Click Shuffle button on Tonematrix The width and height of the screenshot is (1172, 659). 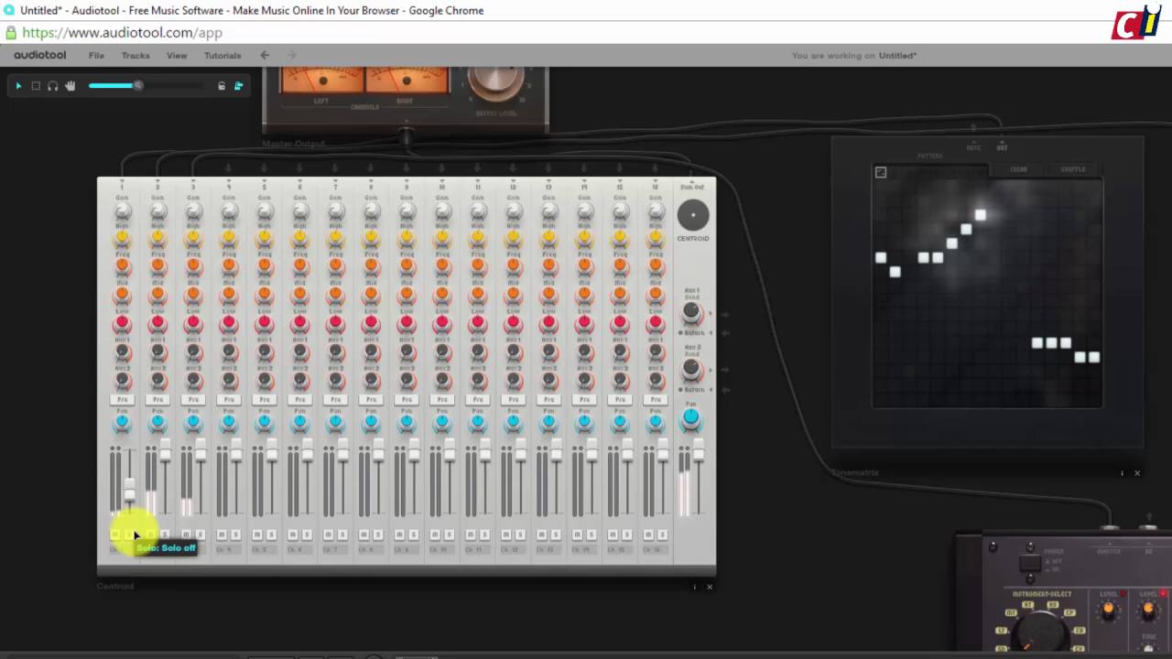(1072, 169)
